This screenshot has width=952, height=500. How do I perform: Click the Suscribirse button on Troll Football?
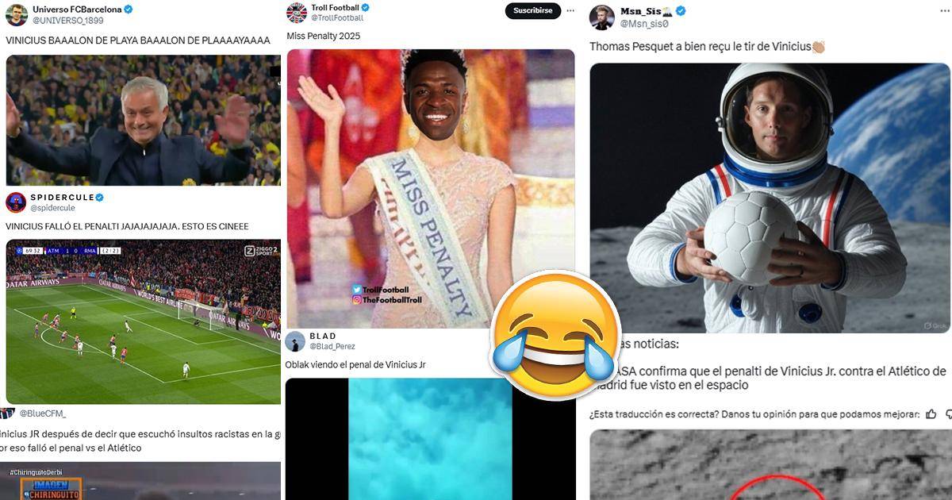click(532, 11)
